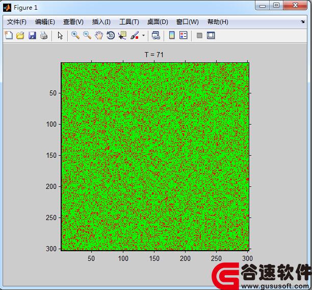Click the dock figure arrow in menu bar
Image resolution: width=312 pixels, height=290 pixels.
coord(302,22)
